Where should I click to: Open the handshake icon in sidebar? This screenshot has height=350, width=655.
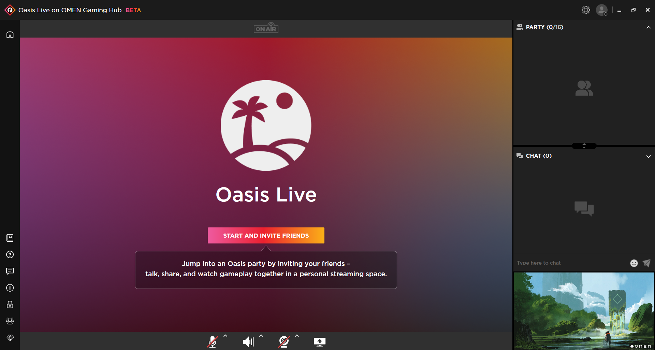point(10,338)
